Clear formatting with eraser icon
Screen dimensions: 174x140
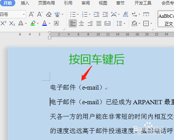click(x=49, y=14)
